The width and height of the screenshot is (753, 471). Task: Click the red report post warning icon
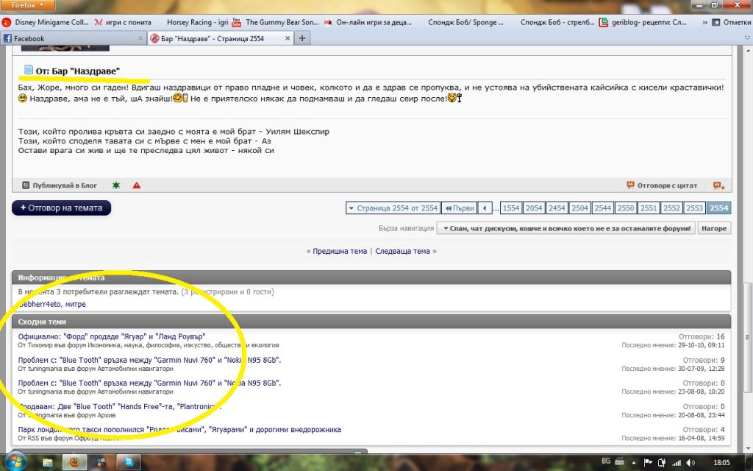[137, 185]
